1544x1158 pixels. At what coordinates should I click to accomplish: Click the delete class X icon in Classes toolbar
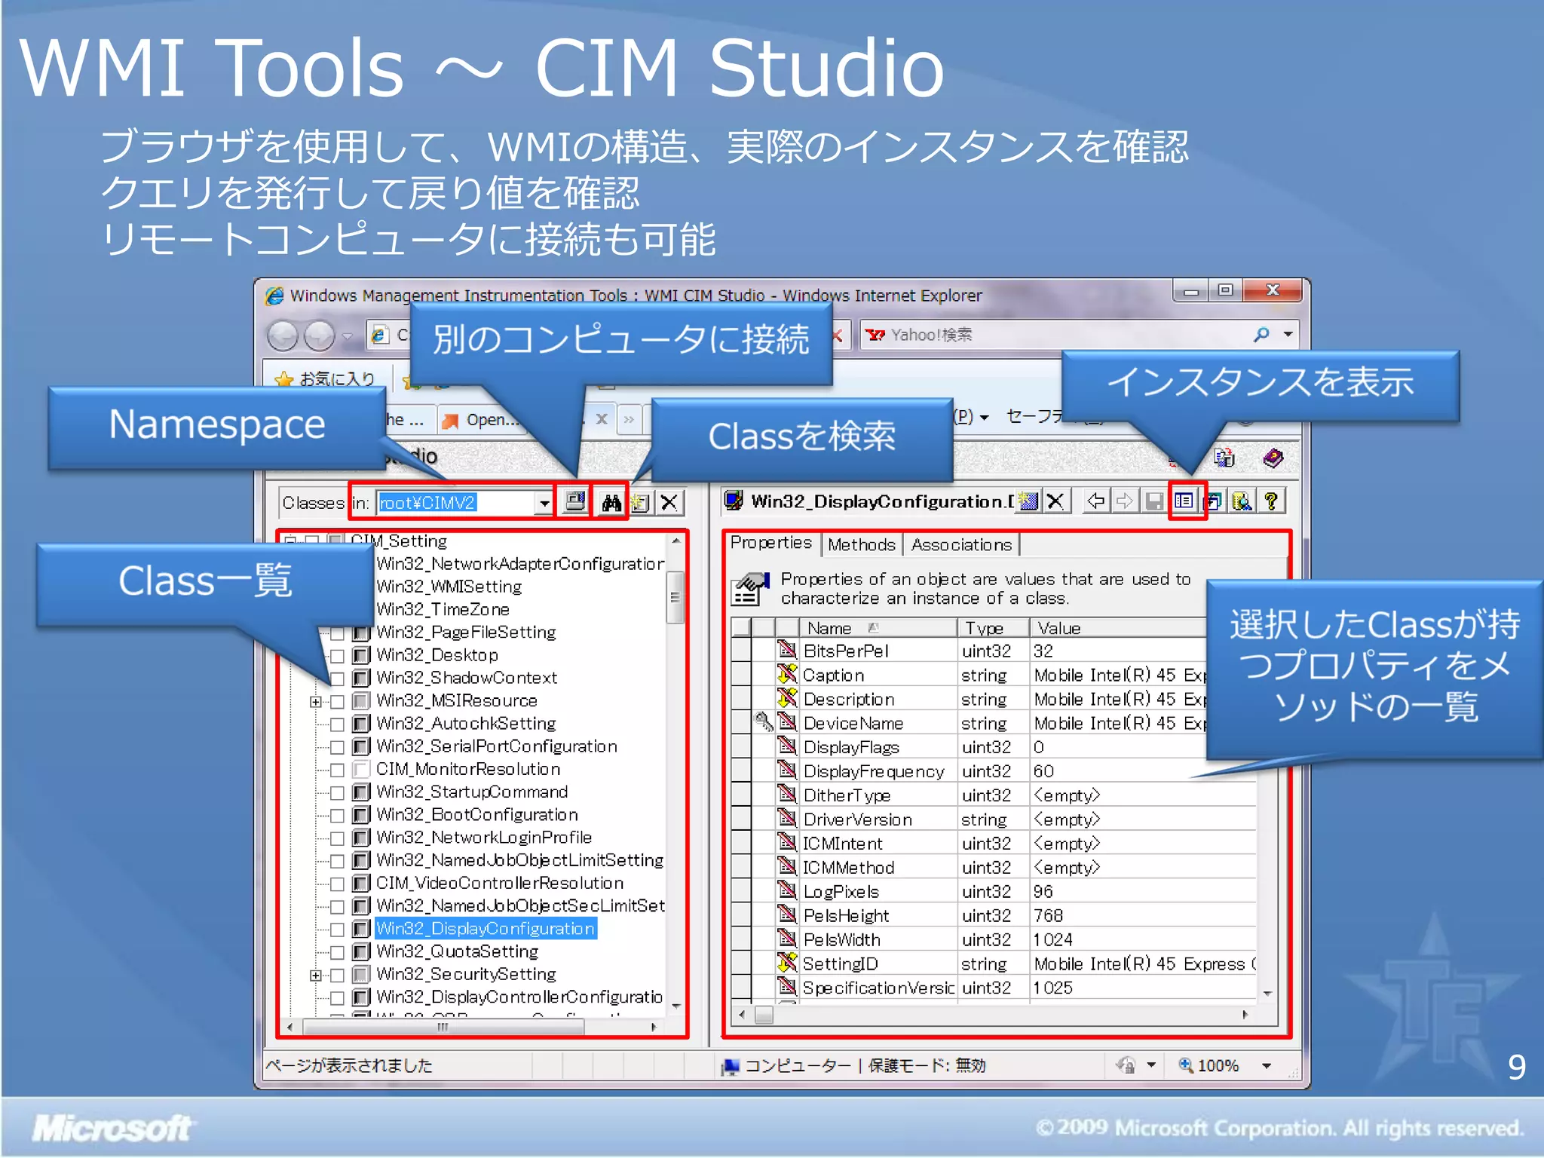(669, 502)
